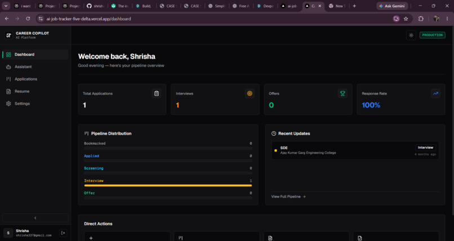The width and height of the screenshot is (454, 241).
Task: Open the Dashboard sidebar item
Action: (x=35, y=55)
